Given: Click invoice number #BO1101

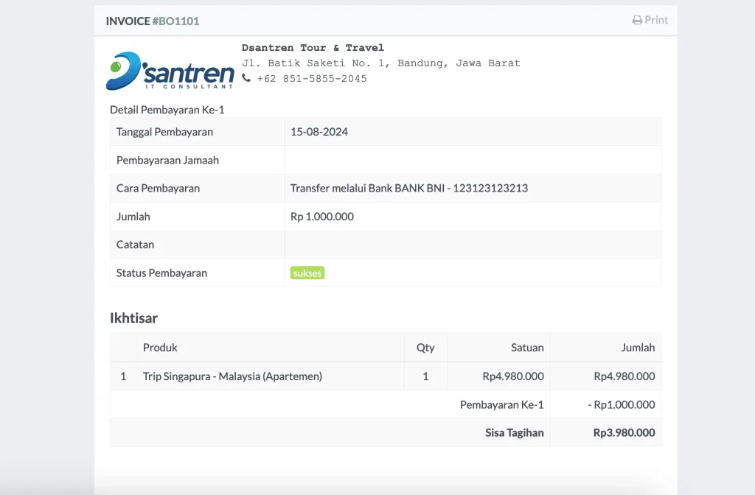Looking at the screenshot, I should click(x=175, y=21).
